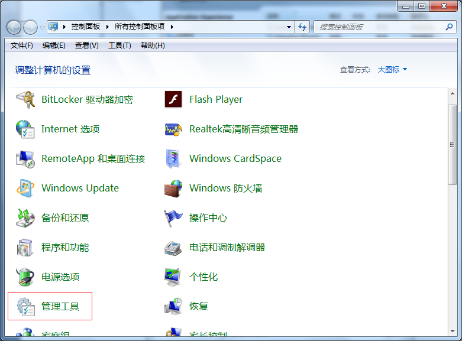Click the Flash Player icon

click(173, 99)
